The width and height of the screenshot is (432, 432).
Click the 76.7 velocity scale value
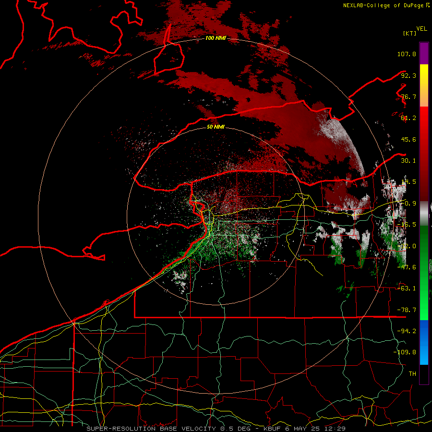[408, 96]
